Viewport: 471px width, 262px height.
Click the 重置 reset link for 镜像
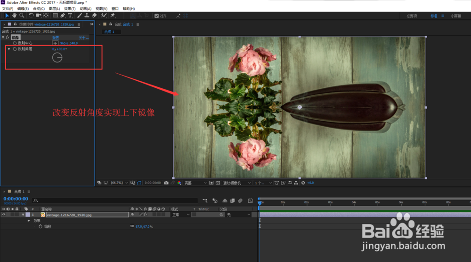(56, 38)
